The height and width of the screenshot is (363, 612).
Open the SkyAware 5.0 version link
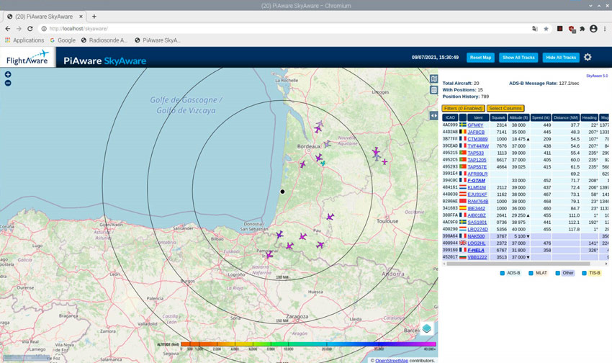[597, 76]
